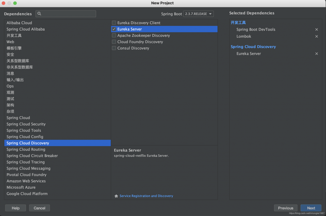Enable Apache Zookeeper Discovery checkbox

[114, 36]
